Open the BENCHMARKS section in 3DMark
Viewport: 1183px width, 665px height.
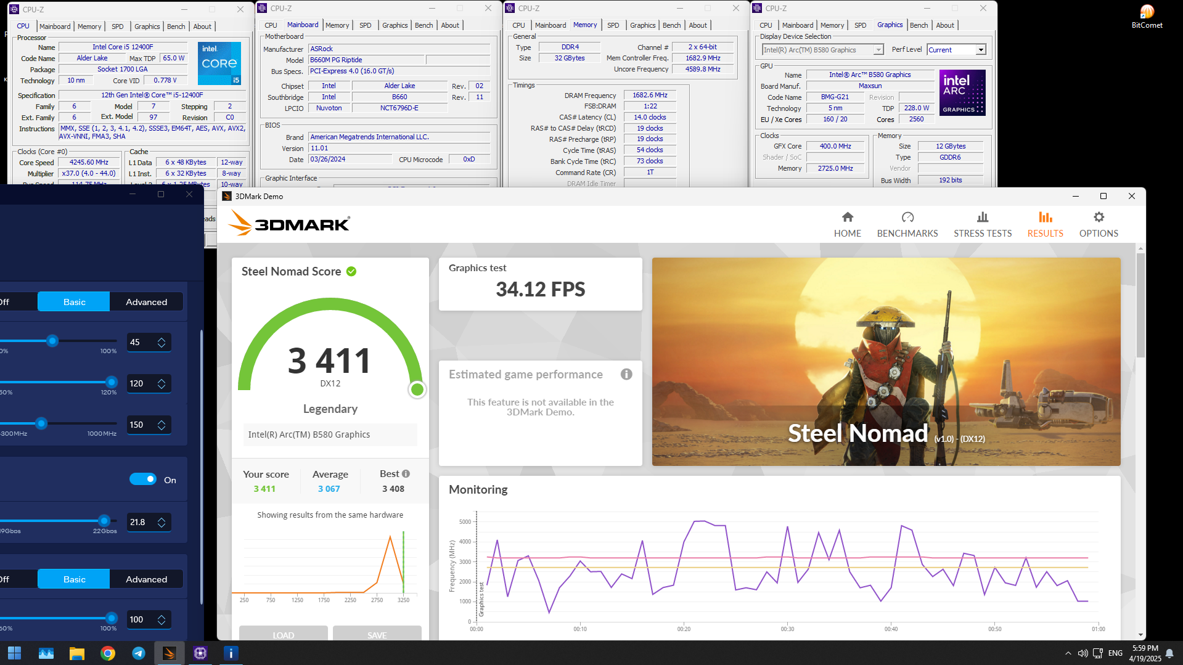(907, 224)
